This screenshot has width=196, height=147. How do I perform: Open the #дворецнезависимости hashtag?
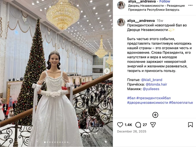148,102
